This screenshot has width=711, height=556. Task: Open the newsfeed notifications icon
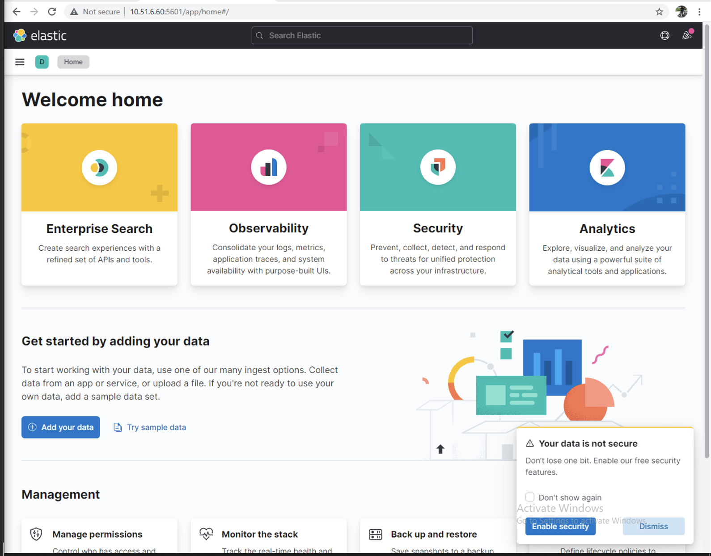(687, 35)
